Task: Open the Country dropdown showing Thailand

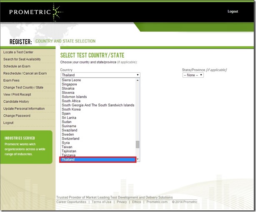Action: [x=100, y=75]
